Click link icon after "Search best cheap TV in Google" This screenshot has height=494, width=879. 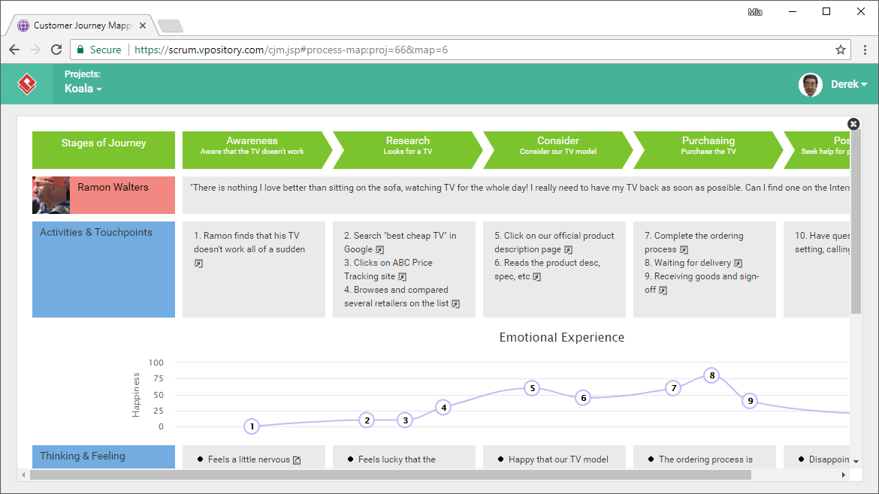click(381, 249)
